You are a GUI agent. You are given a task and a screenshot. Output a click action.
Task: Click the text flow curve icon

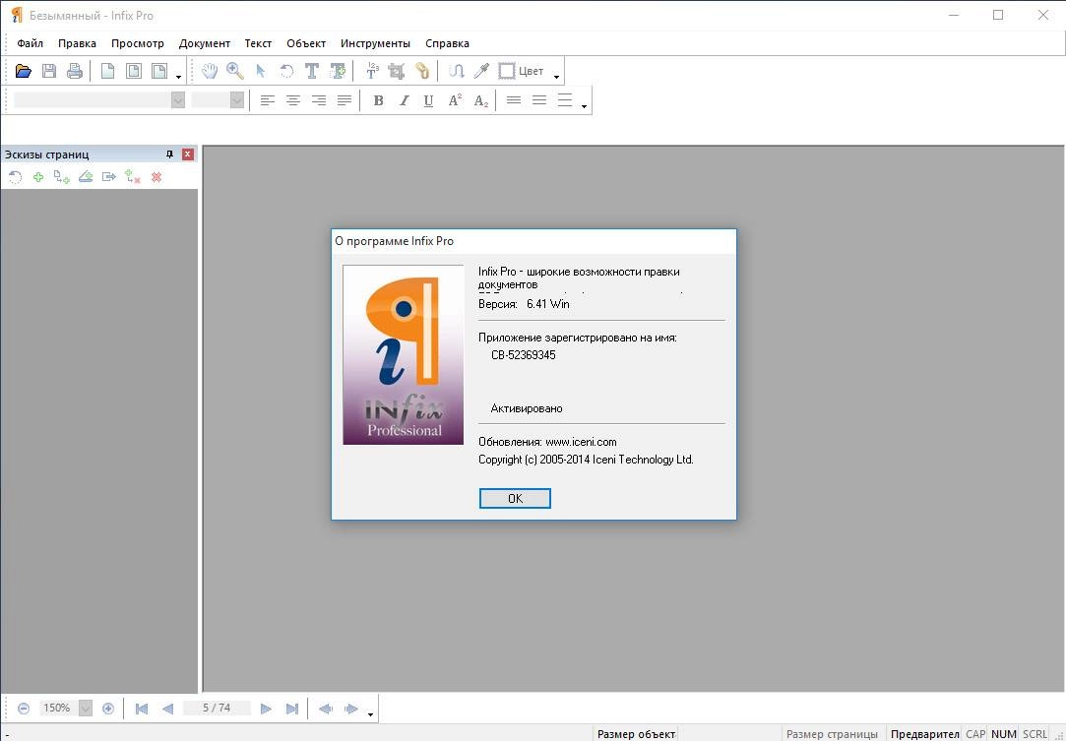(456, 71)
